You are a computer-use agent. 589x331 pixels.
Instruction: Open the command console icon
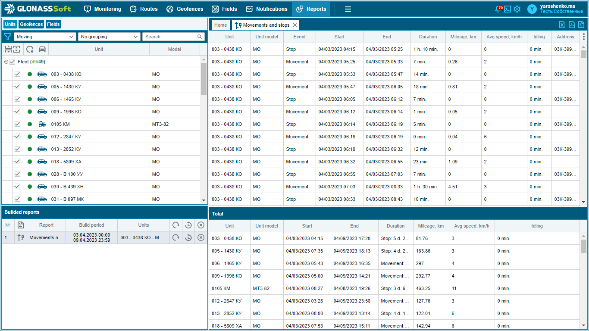[508, 9]
